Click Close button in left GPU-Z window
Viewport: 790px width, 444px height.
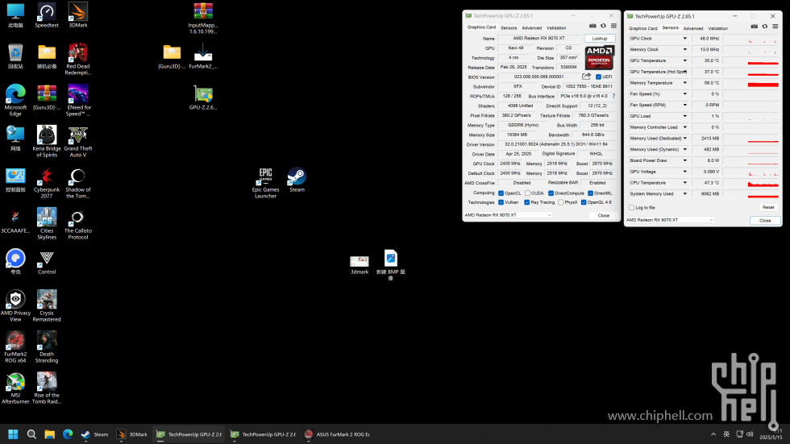(604, 215)
